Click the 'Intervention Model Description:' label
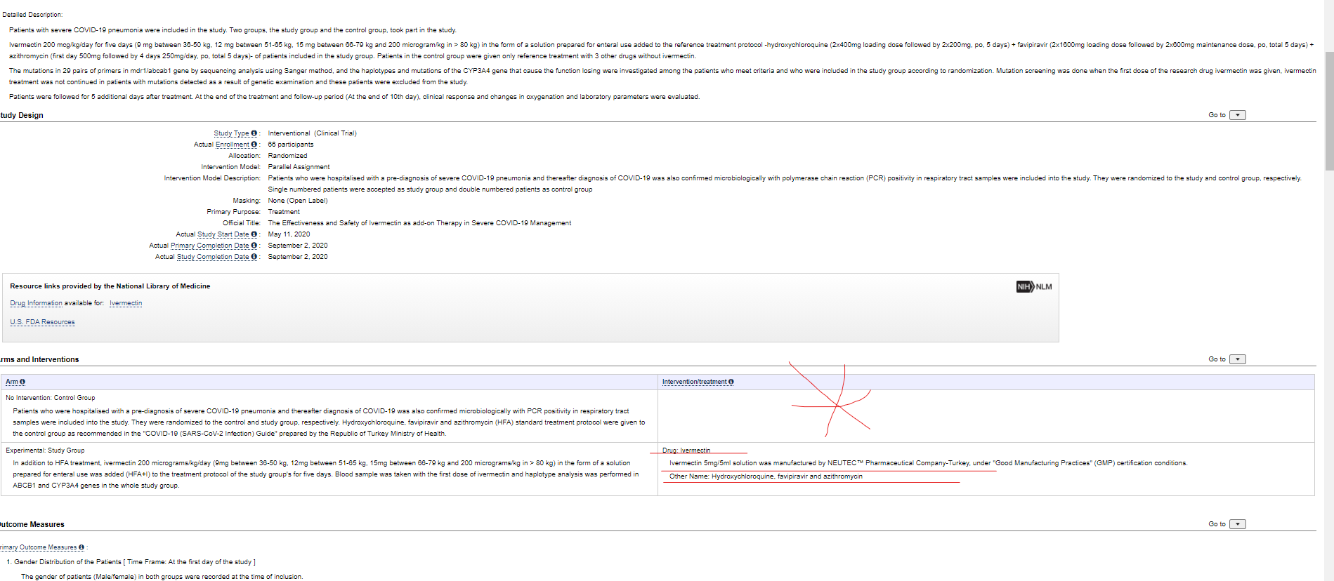The height and width of the screenshot is (581, 1334). coord(212,178)
